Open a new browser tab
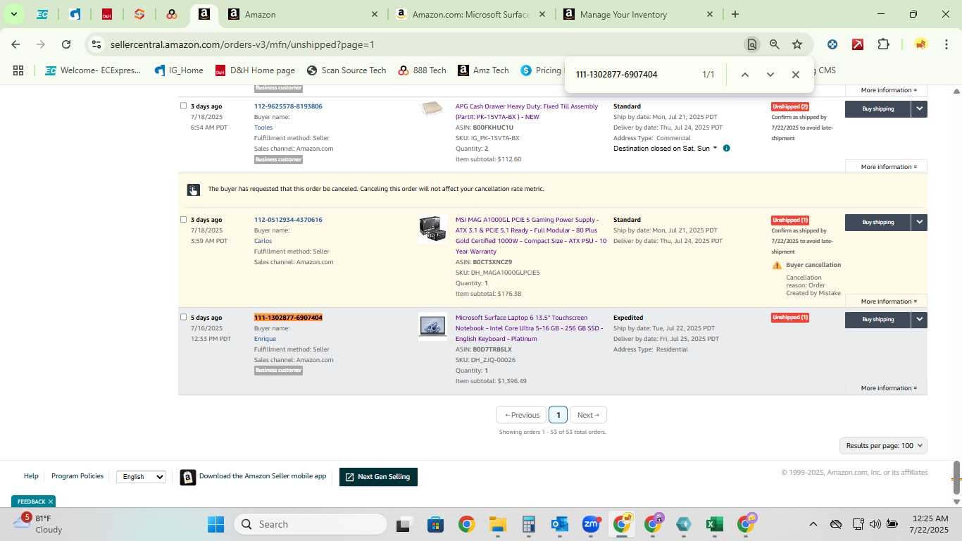The image size is (962, 541). [x=735, y=14]
